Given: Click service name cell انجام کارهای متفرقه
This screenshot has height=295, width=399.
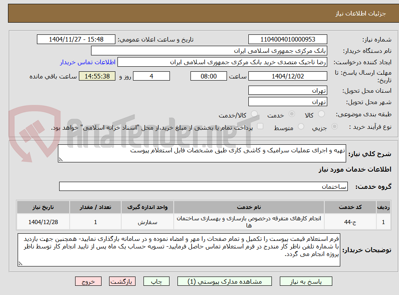Looking at the screenshot, I should tap(249, 222).
